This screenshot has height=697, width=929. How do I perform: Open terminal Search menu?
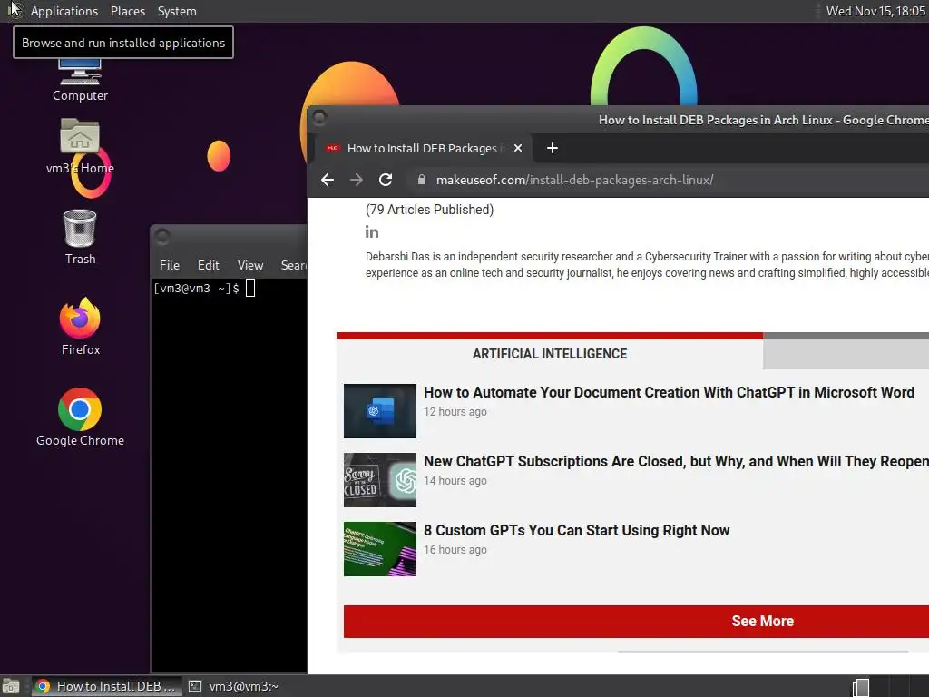click(x=293, y=265)
